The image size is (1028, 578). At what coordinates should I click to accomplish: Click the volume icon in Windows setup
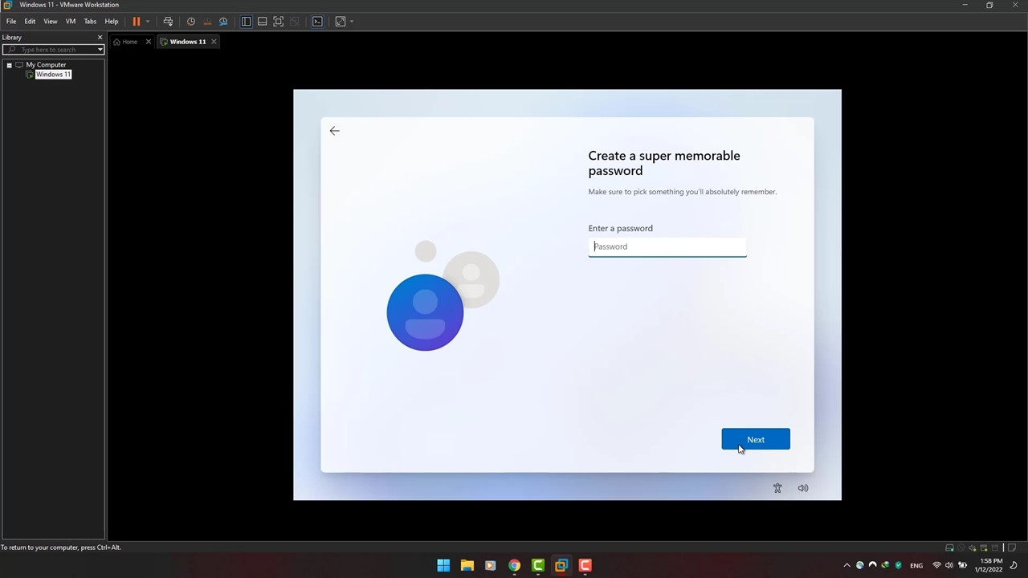803,488
